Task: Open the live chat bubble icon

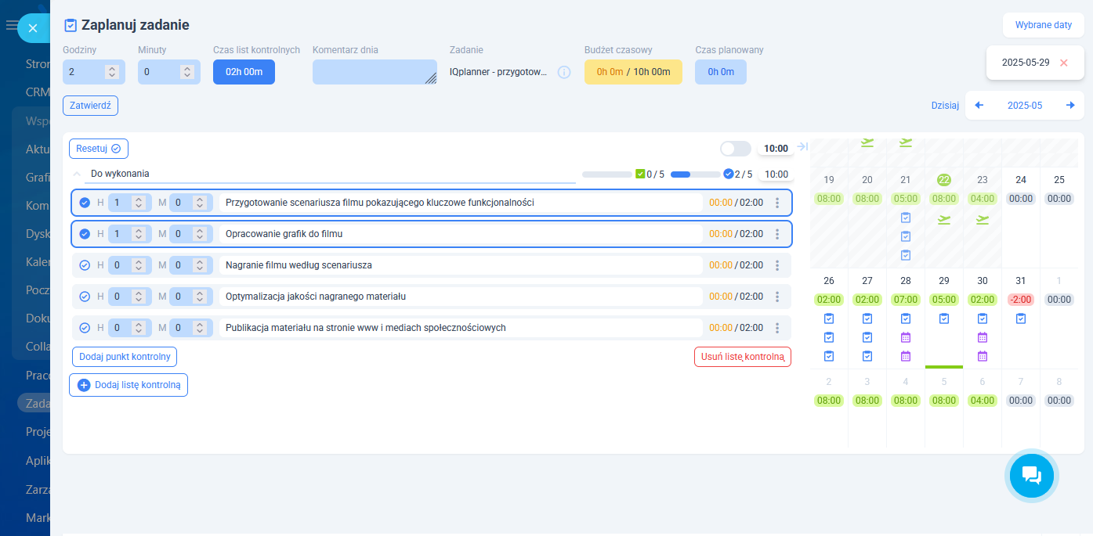Action: coord(1031,475)
